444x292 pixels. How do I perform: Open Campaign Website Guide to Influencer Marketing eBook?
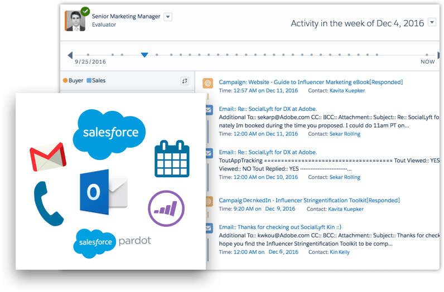[x=311, y=82]
